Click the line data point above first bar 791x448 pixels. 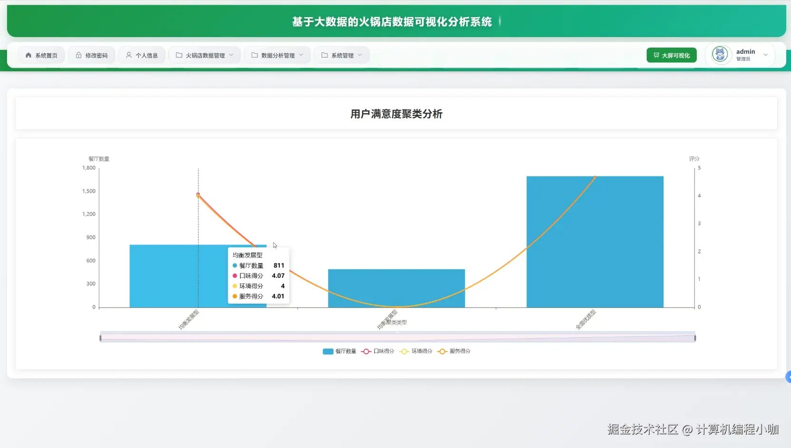click(x=198, y=195)
